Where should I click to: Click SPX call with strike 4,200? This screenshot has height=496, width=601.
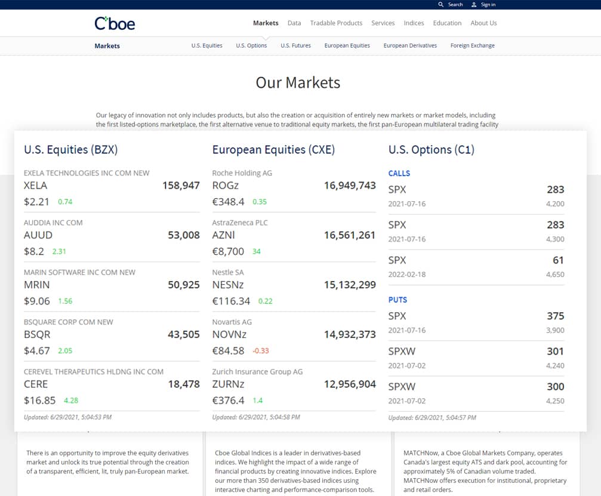(476, 196)
